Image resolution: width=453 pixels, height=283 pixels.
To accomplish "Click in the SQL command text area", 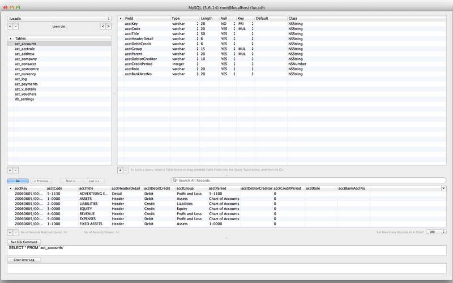I will click(x=227, y=250).
